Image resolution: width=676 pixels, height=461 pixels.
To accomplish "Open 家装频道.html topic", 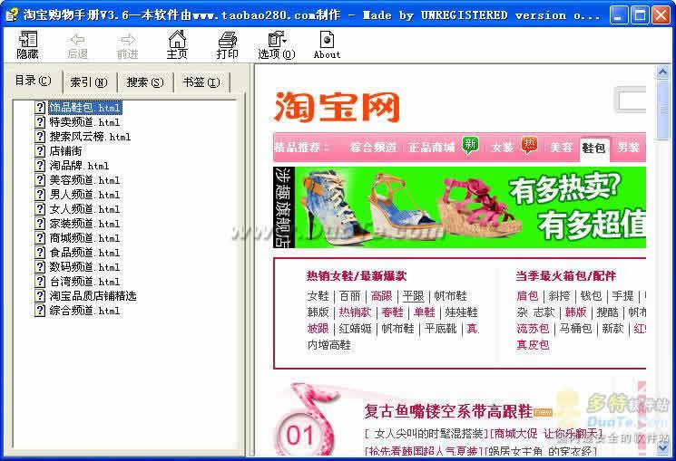I will click(x=84, y=224).
